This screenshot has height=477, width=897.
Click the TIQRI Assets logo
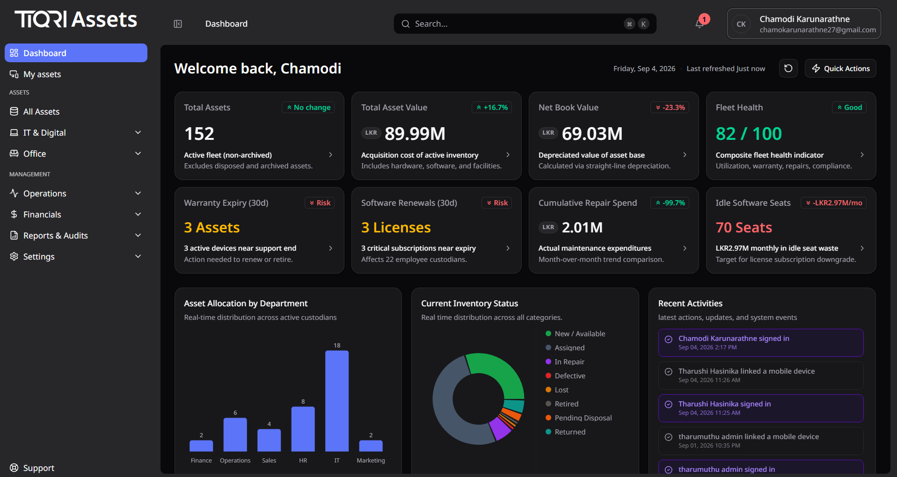76,19
